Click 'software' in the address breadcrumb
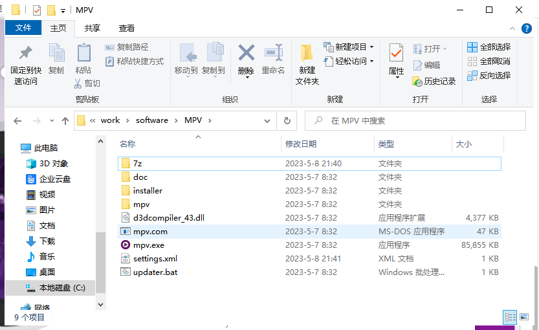The height and width of the screenshot is (330, 539). pos(152,120)
